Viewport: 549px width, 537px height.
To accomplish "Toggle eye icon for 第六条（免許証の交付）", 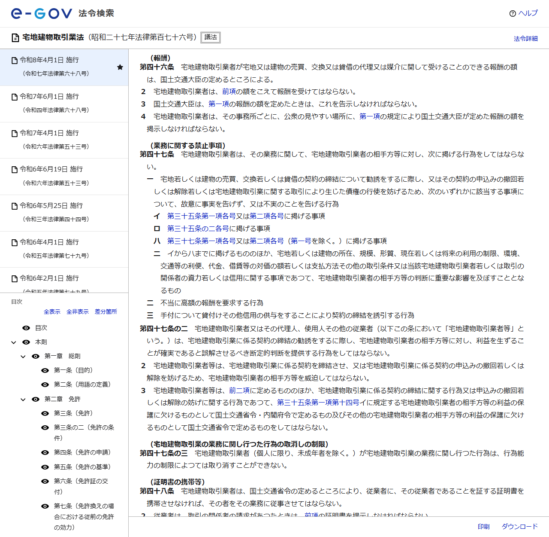I will click(x=45, y=481).
